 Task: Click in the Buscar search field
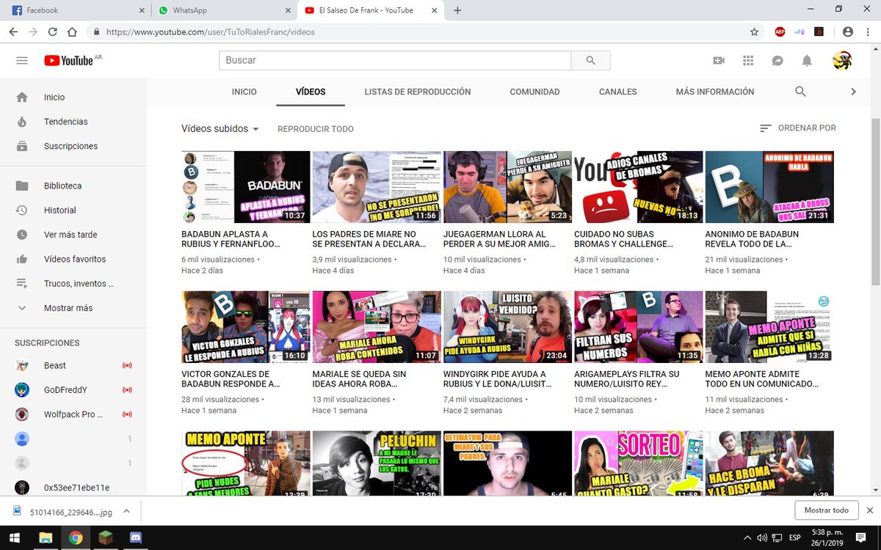395,61
